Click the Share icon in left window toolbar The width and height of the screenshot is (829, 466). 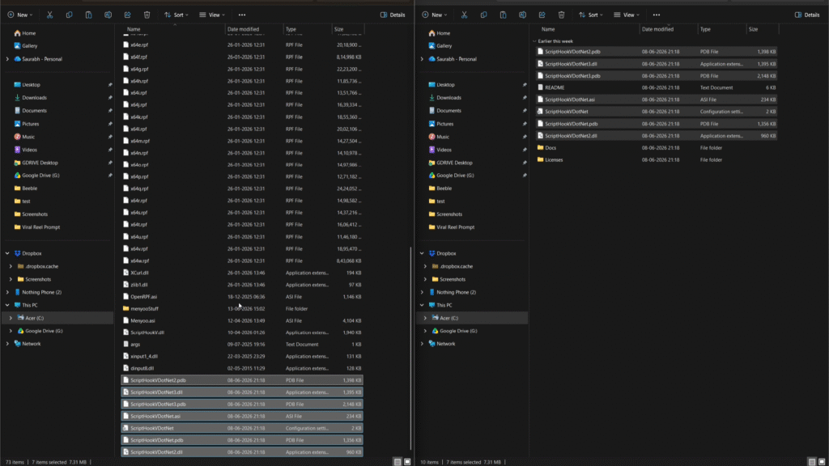[x=127, y=15]
